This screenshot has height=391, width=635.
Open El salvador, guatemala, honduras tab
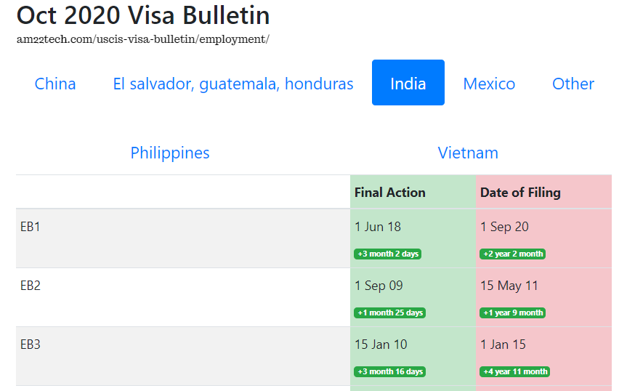(x=233, y=84)
